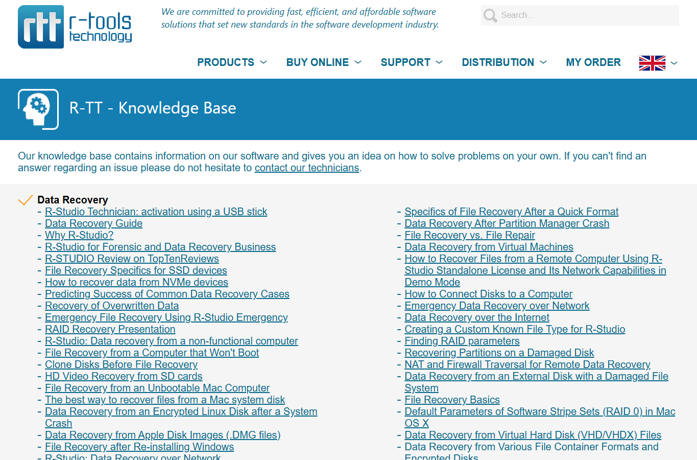Image resolution: width=697 pixels, height=460 pixels.
Task: Open Emergency Data Recovery over Network link
Action: pyautogui.click(x=497, y=306)
